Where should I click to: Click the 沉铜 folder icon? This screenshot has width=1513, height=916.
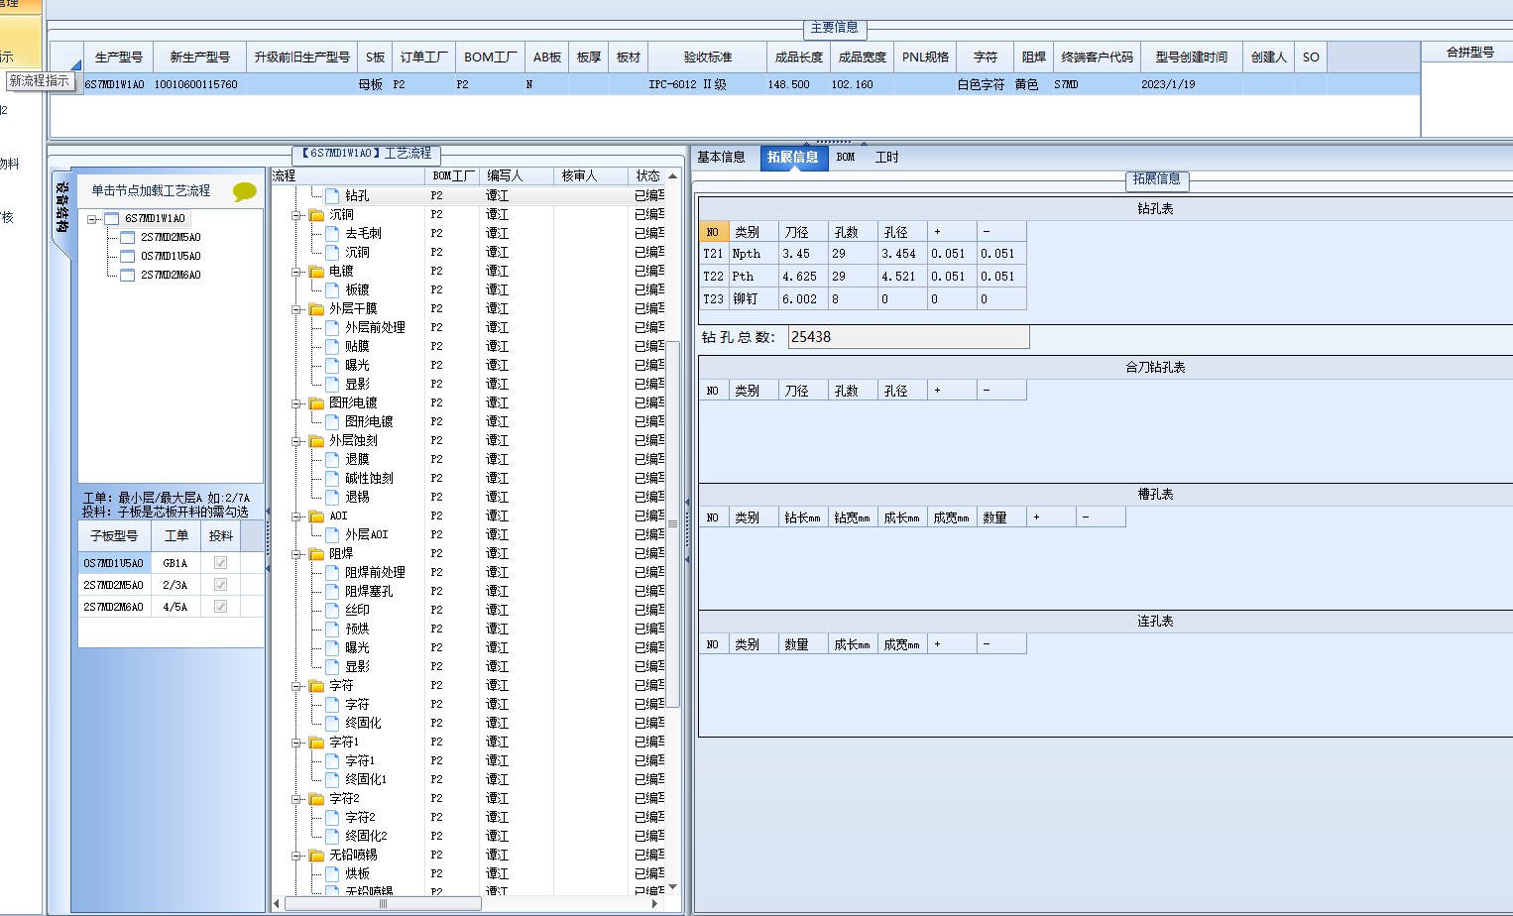click(316, 215)
